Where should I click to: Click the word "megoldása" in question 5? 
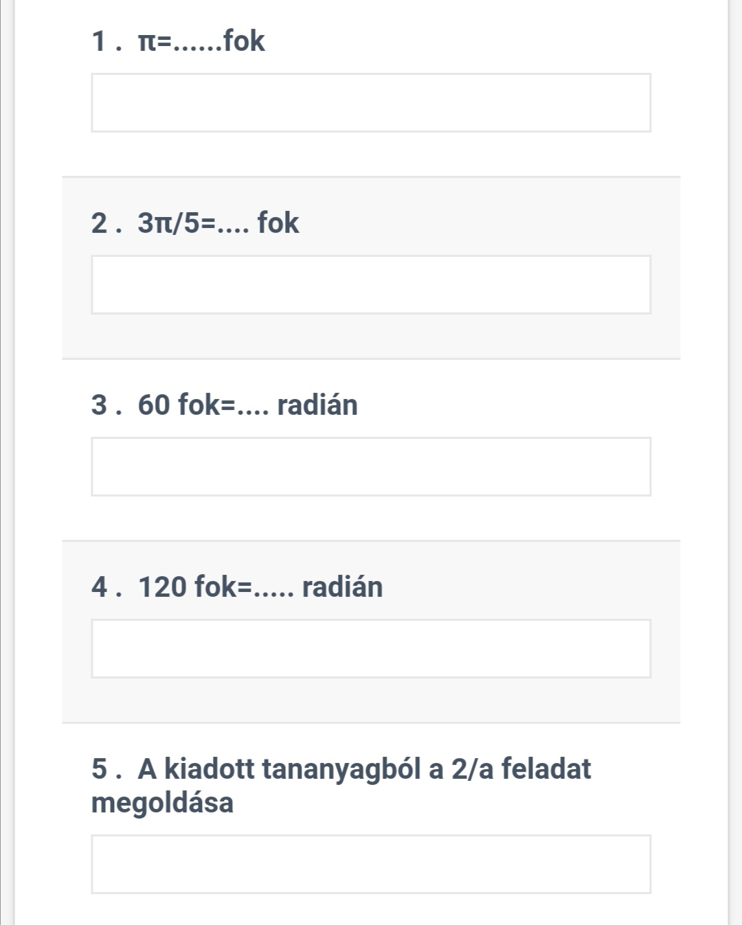[162, 803]
